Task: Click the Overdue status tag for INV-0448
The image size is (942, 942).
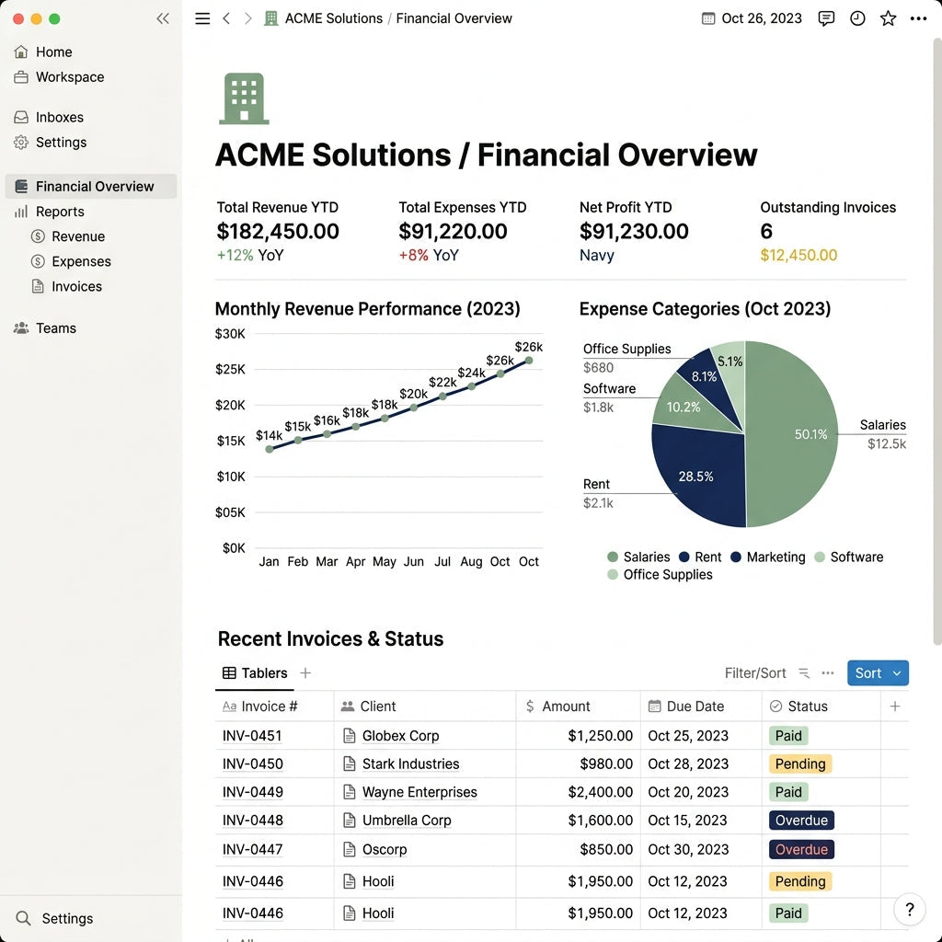Action: (x=801, y=821)
